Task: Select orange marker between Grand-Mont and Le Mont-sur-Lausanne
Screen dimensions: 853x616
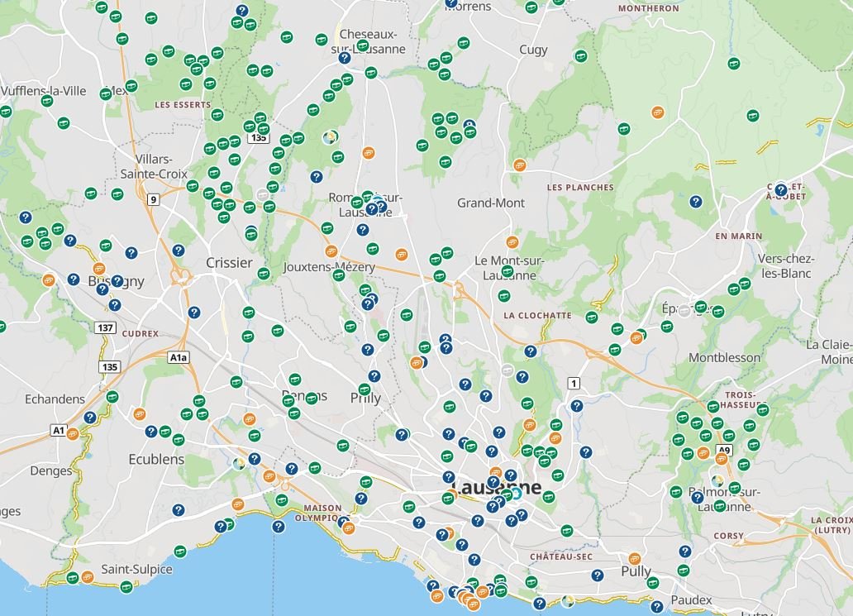Action: [x=512, y=241]
